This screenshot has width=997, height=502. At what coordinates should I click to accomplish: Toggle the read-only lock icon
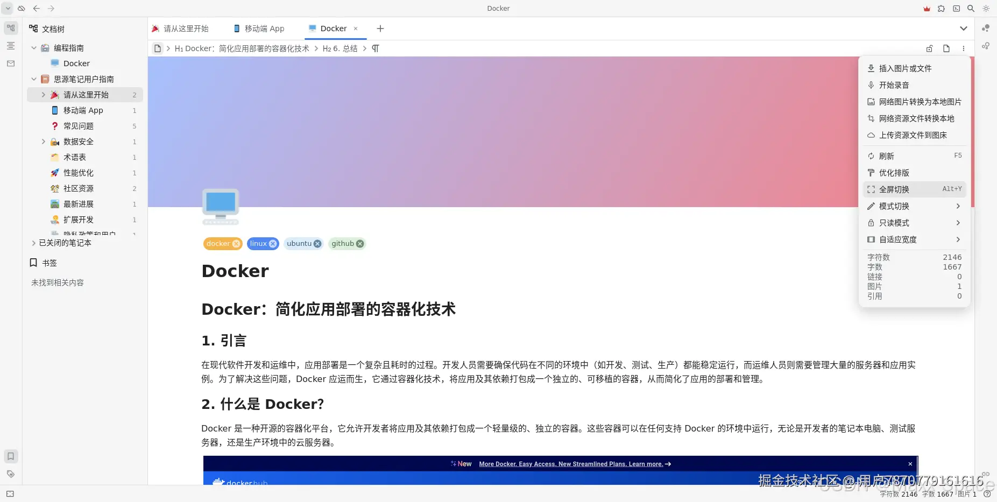pyautogui.click(x=929, y=48)
